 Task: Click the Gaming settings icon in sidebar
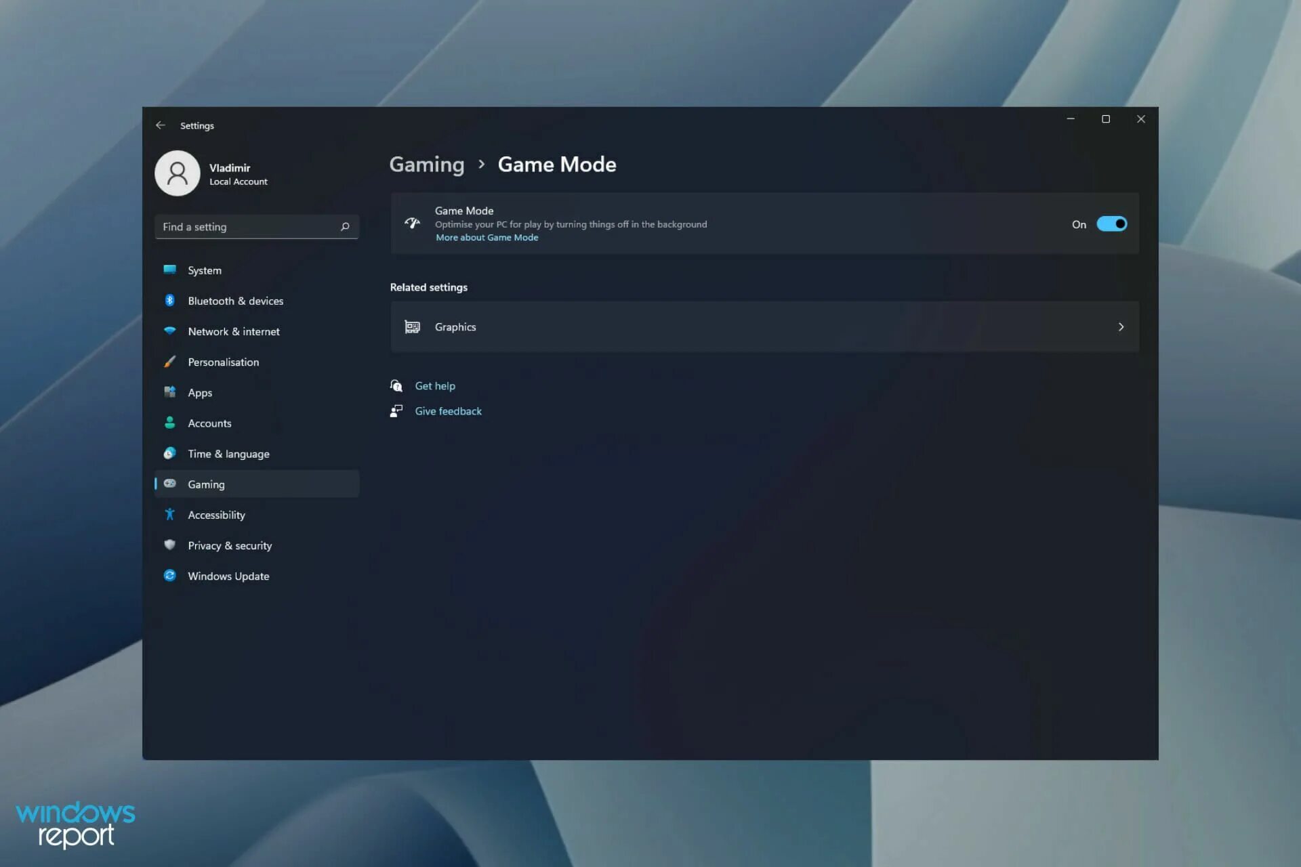point(170,484)
